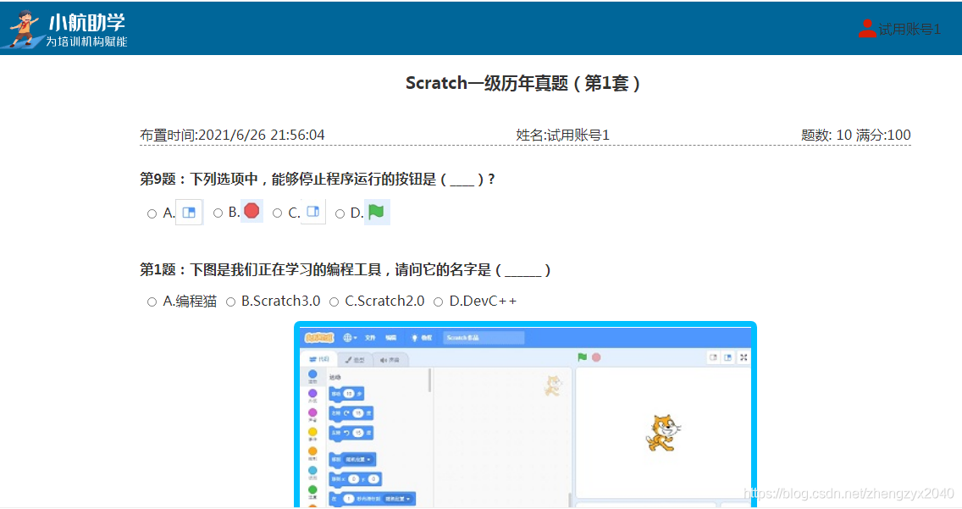962x509 pixels.
Task: Click the red stop sign in option B
Action: click(x=252, y=211)
